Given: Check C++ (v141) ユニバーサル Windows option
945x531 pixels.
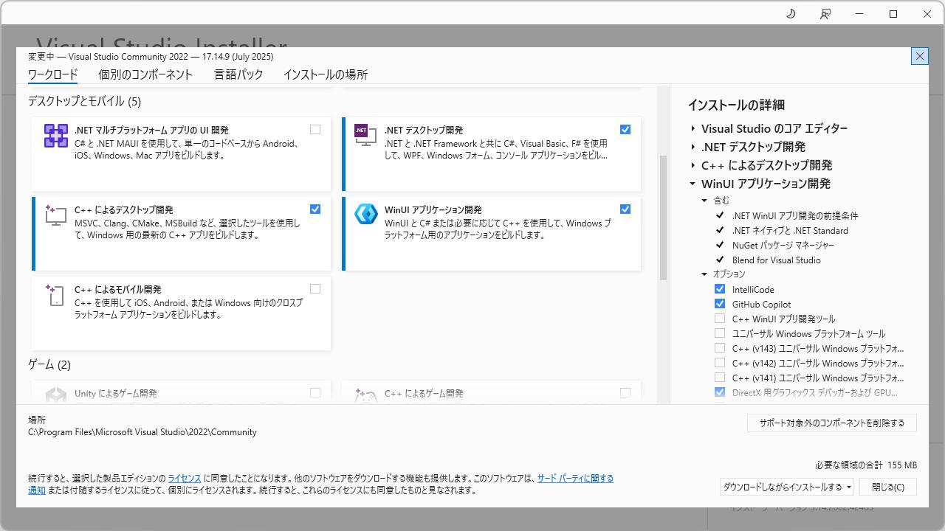Looking at the screenshot, I should pos(720,378).
